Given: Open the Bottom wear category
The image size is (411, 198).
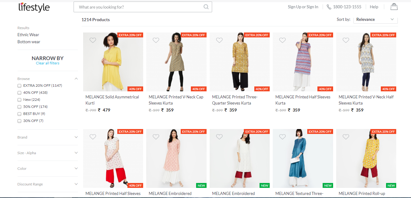Looking at the screenshot, I should (x=29, y=42).
